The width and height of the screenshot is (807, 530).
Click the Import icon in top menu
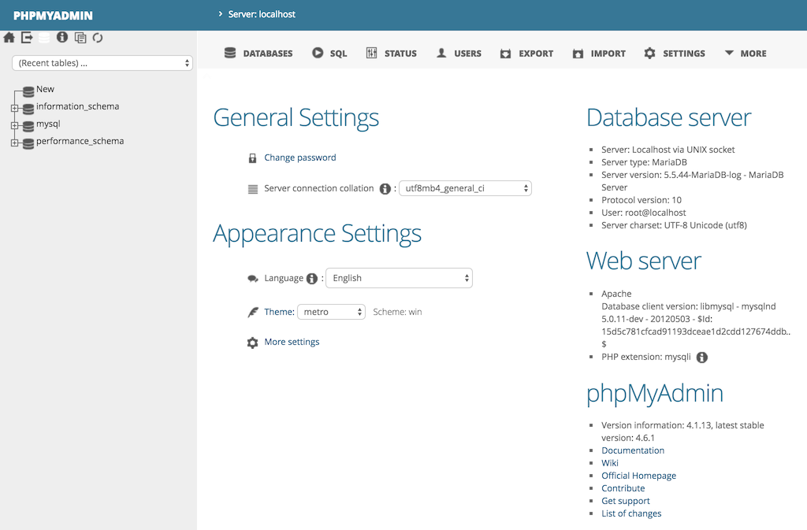point(578,53)
